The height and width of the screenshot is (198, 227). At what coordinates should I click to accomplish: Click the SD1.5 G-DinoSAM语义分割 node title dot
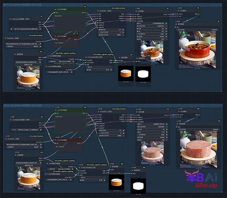coord(86,57)
